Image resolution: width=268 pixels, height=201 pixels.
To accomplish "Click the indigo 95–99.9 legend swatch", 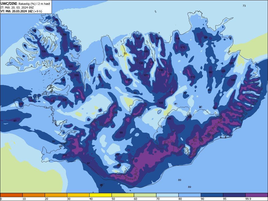I will pos(234,195).
